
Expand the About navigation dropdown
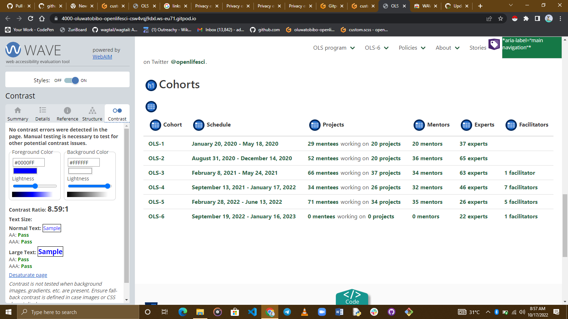coord(457,48)
